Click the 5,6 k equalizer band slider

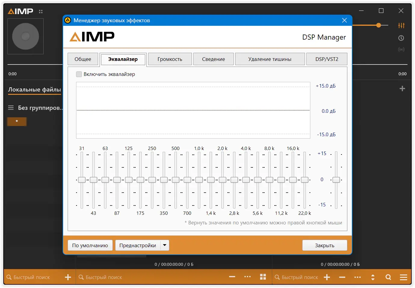click(x=258, y=180)
